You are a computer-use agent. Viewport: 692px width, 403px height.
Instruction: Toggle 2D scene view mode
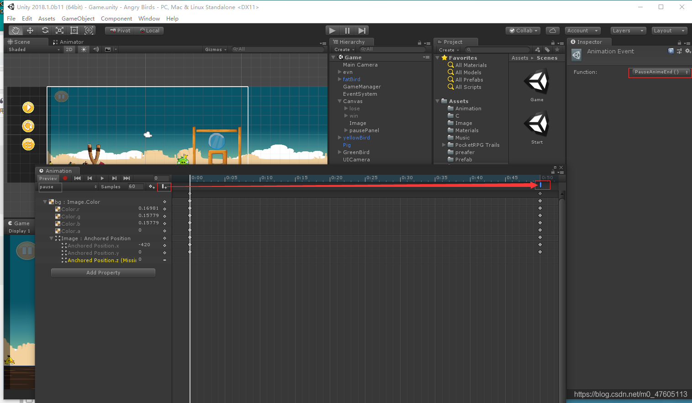tap(69, 50)
